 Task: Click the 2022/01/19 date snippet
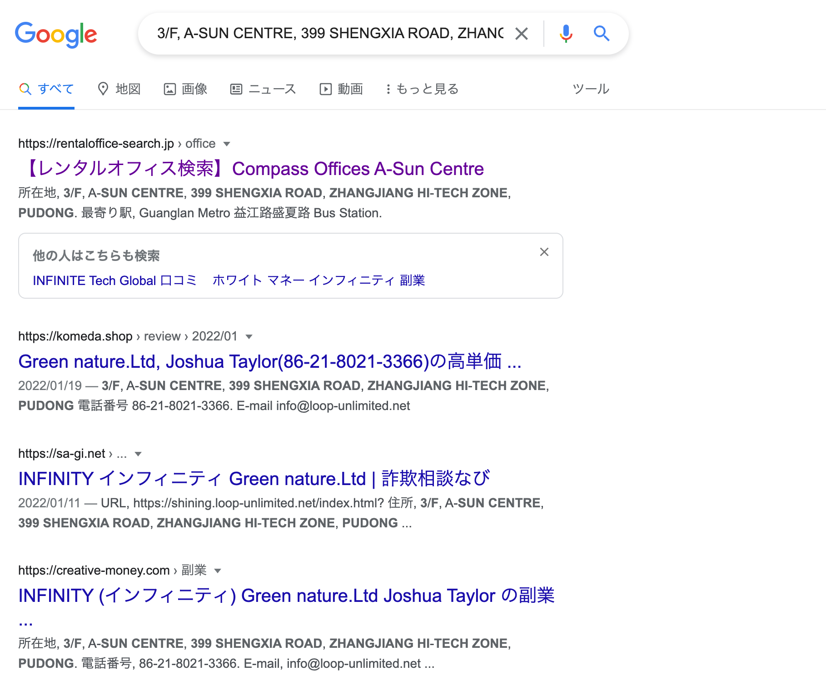pos(50,386)
